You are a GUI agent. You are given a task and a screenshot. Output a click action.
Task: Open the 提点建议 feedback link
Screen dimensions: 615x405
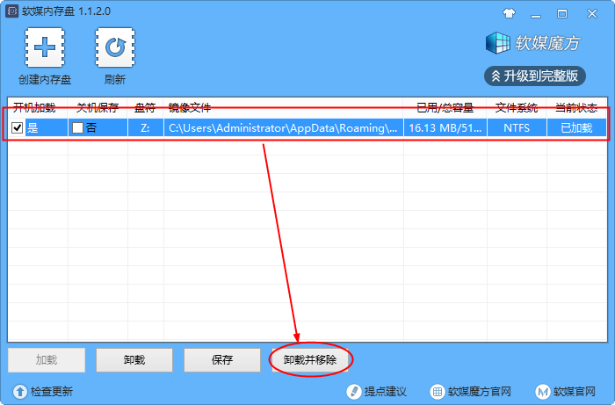(386, 391)
